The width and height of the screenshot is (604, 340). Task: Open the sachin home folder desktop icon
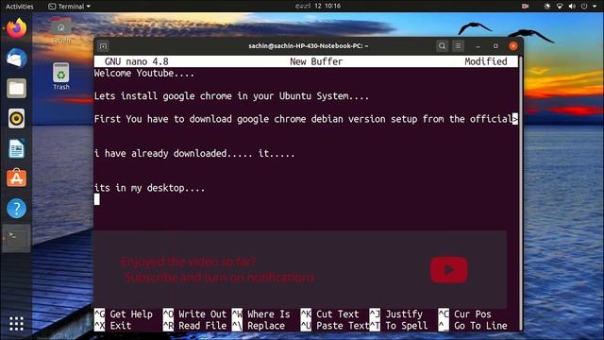(x=60, y=31)
